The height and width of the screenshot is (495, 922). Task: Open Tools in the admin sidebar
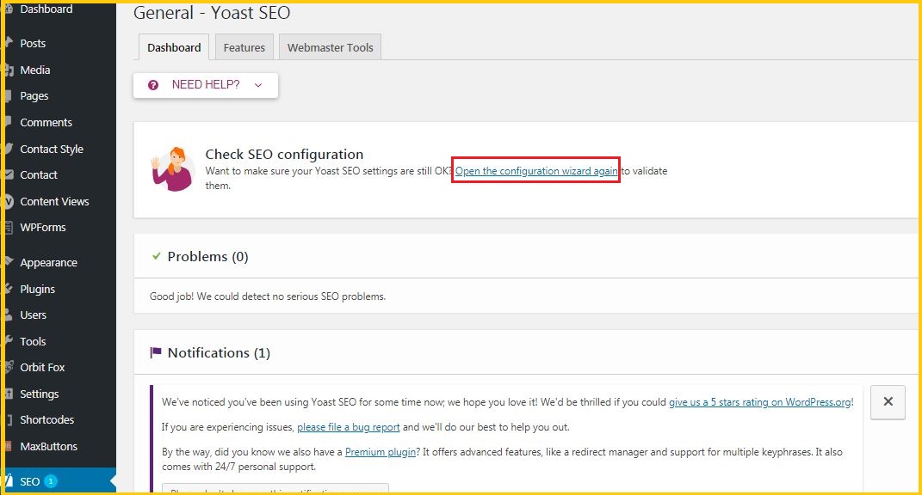click(x=33, y=340)
